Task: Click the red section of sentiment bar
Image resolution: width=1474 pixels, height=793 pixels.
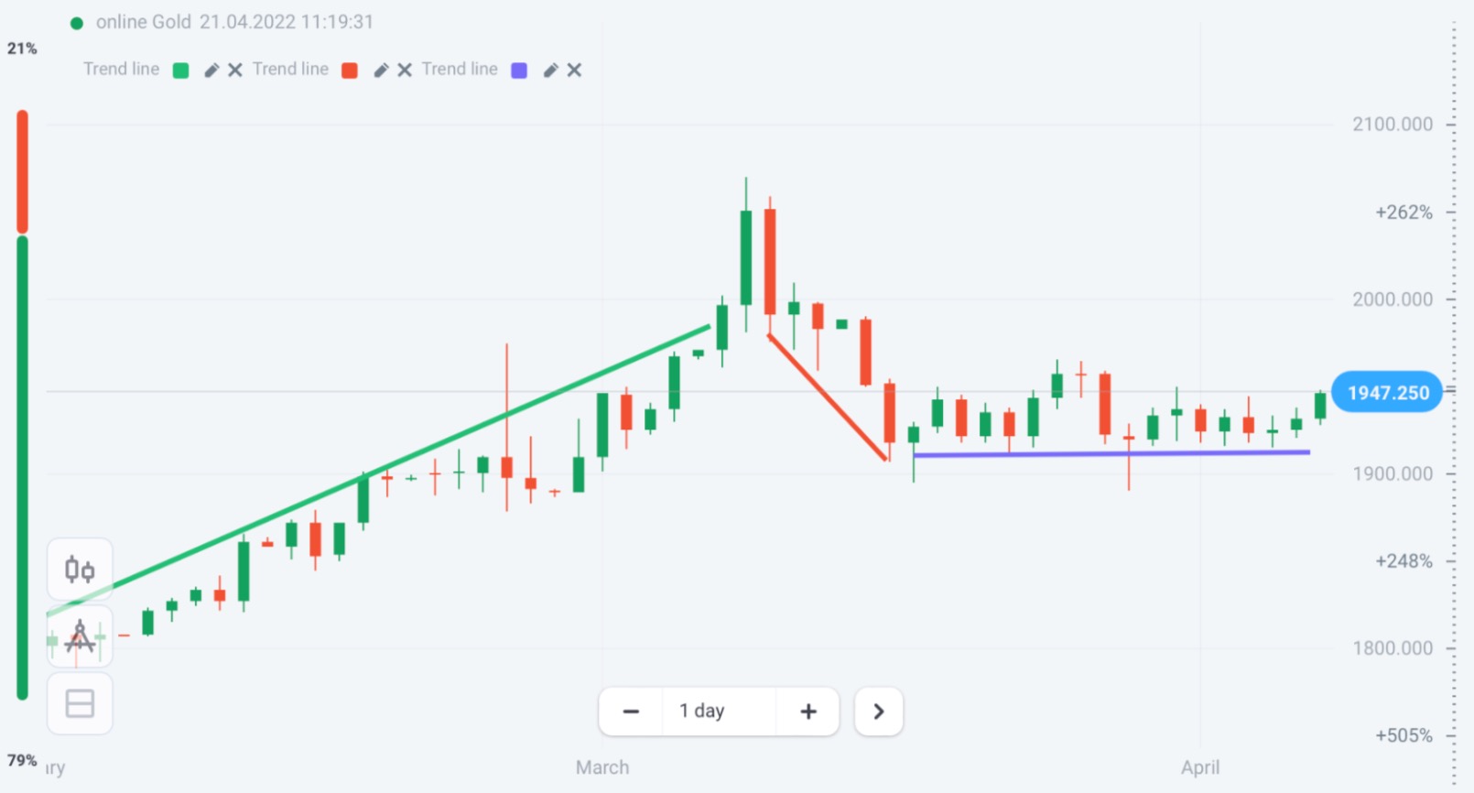Action: [x=23, y=171]
